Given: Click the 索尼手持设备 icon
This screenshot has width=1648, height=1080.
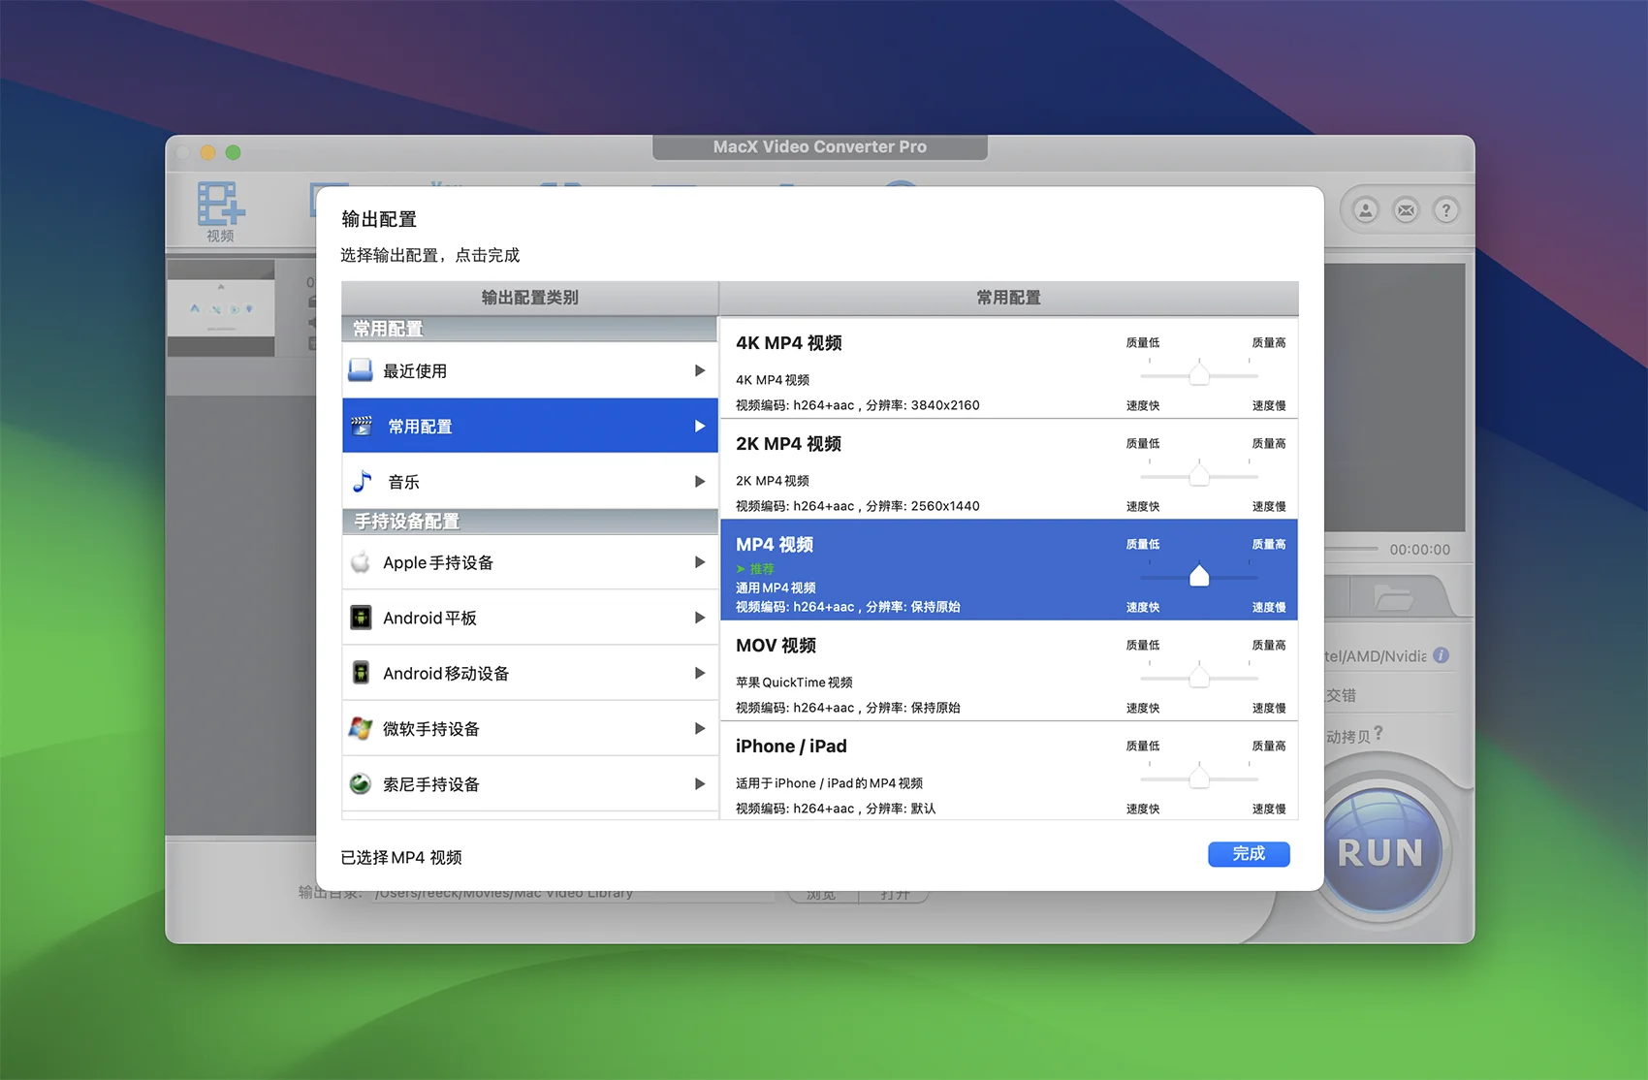Looking at the screenshot, I should tap(361, 783).
